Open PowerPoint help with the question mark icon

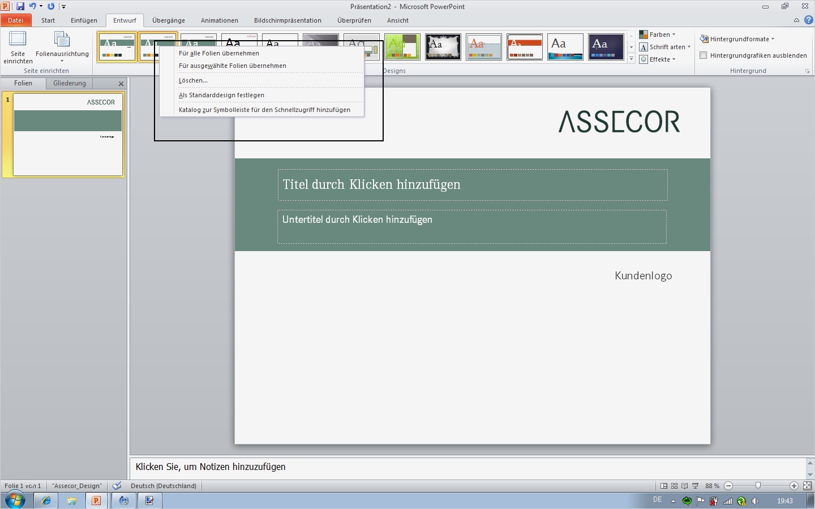(809, 20)
